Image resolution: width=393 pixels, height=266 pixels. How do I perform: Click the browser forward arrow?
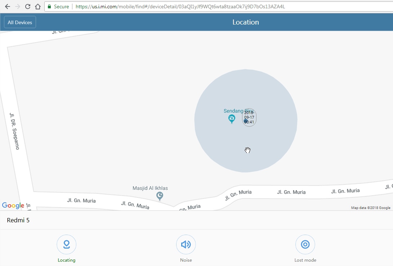17,6
